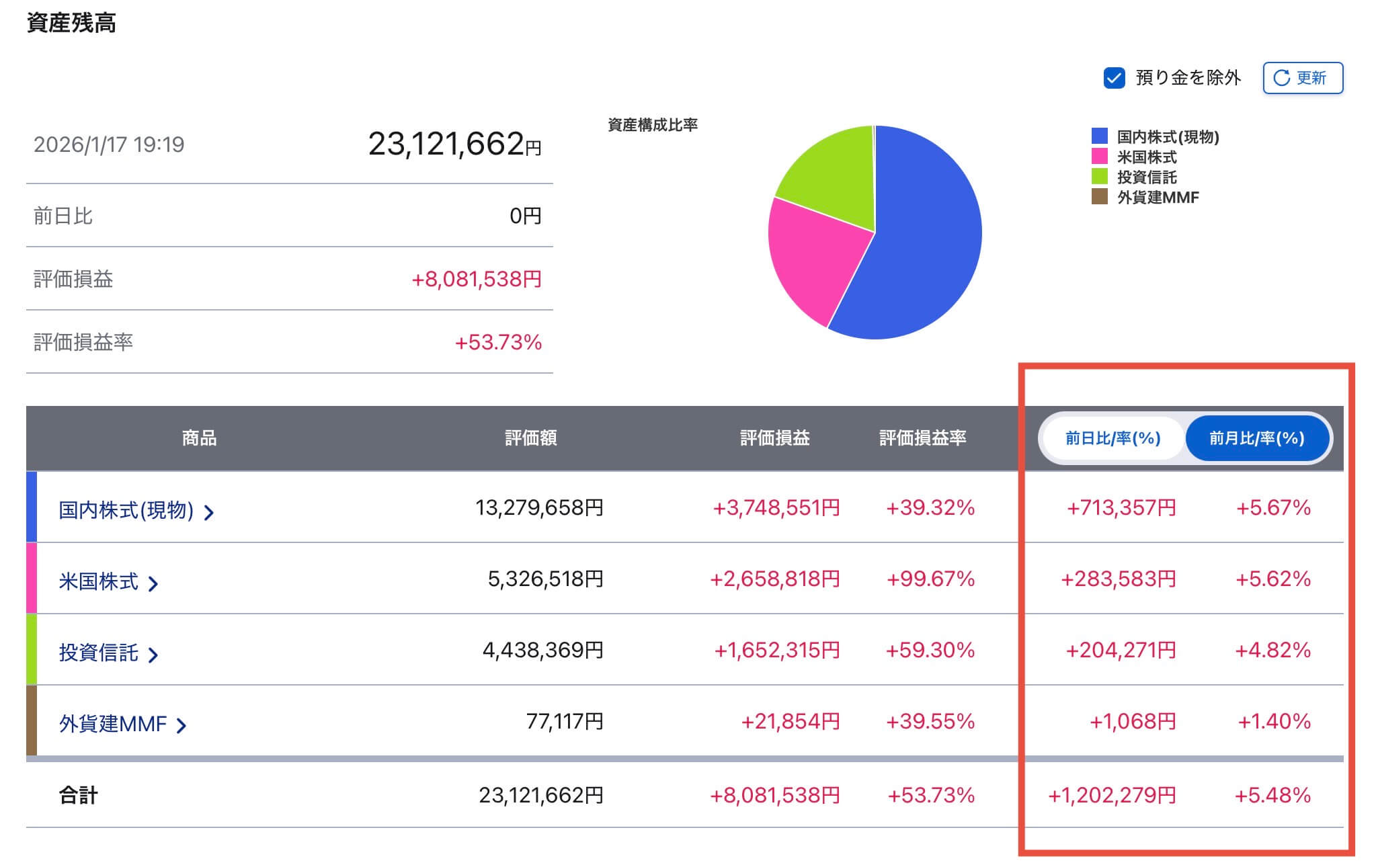Switch to 前日比/率(%) toggle

point(1112,439)
